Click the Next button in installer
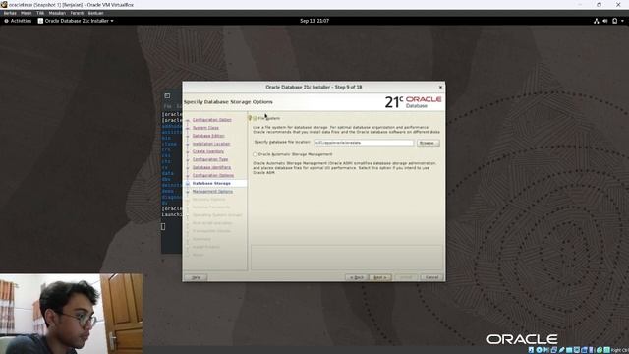Viewport: 629px width, 354px height. click(x=379, y=277)
